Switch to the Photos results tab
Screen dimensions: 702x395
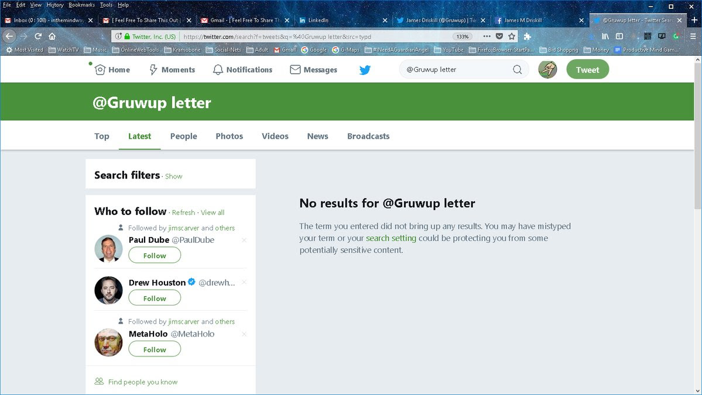coord(230,136)
